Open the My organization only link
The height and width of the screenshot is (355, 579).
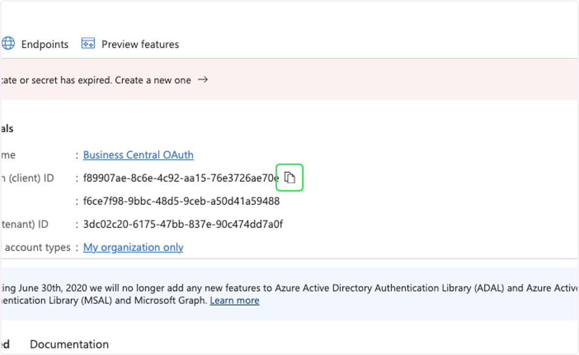click(x=133, y=247)
